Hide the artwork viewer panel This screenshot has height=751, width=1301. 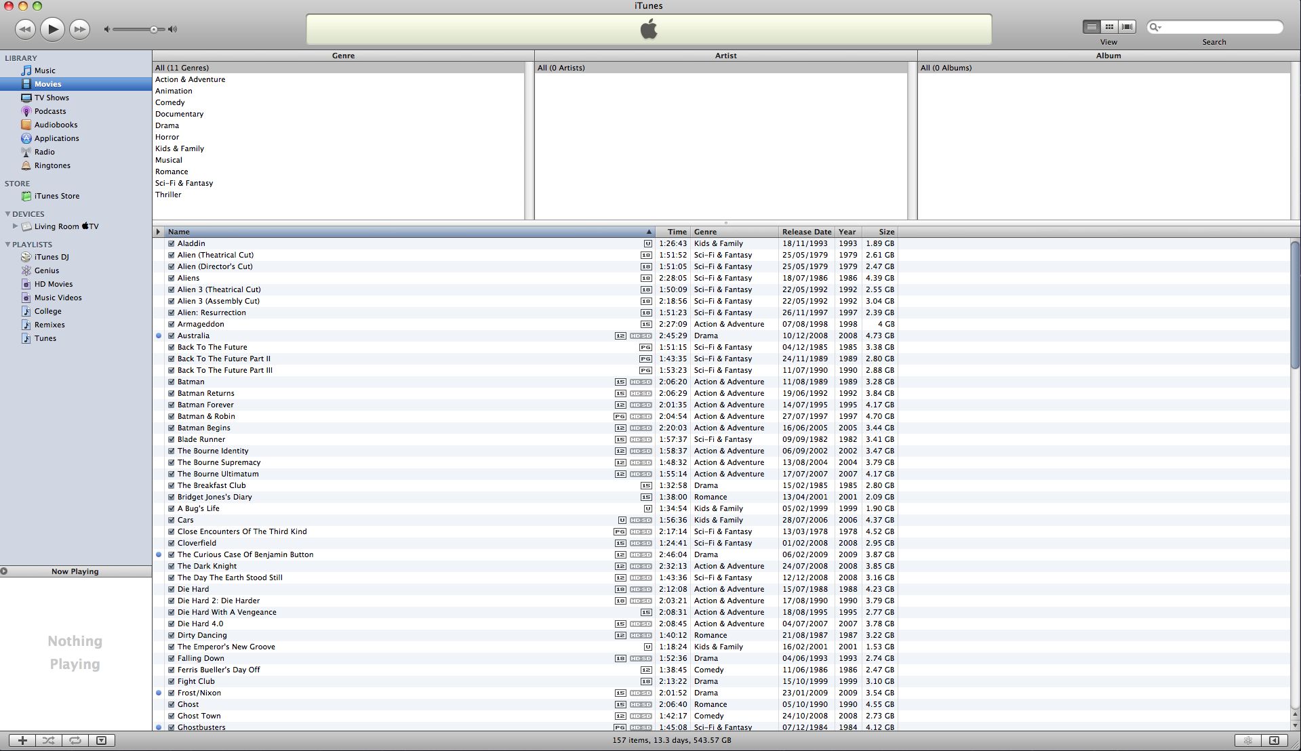click(x=101, y=740)
